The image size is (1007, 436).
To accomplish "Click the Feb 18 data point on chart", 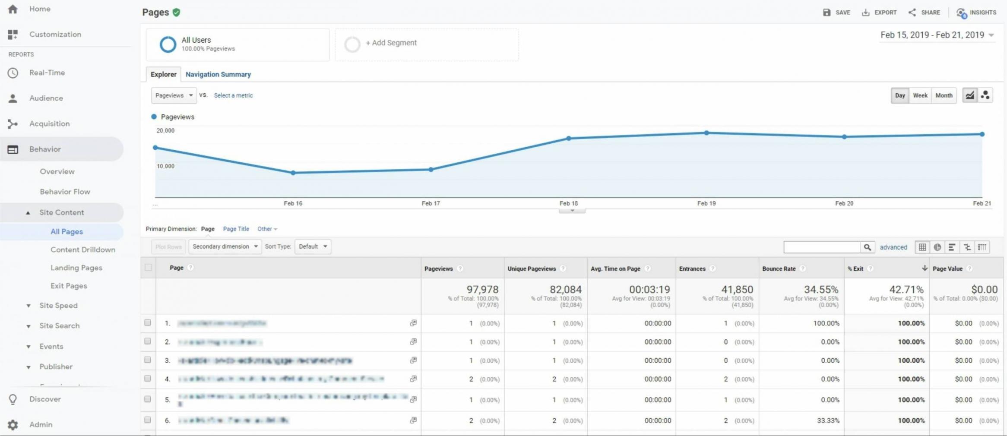I will point(569,139).
